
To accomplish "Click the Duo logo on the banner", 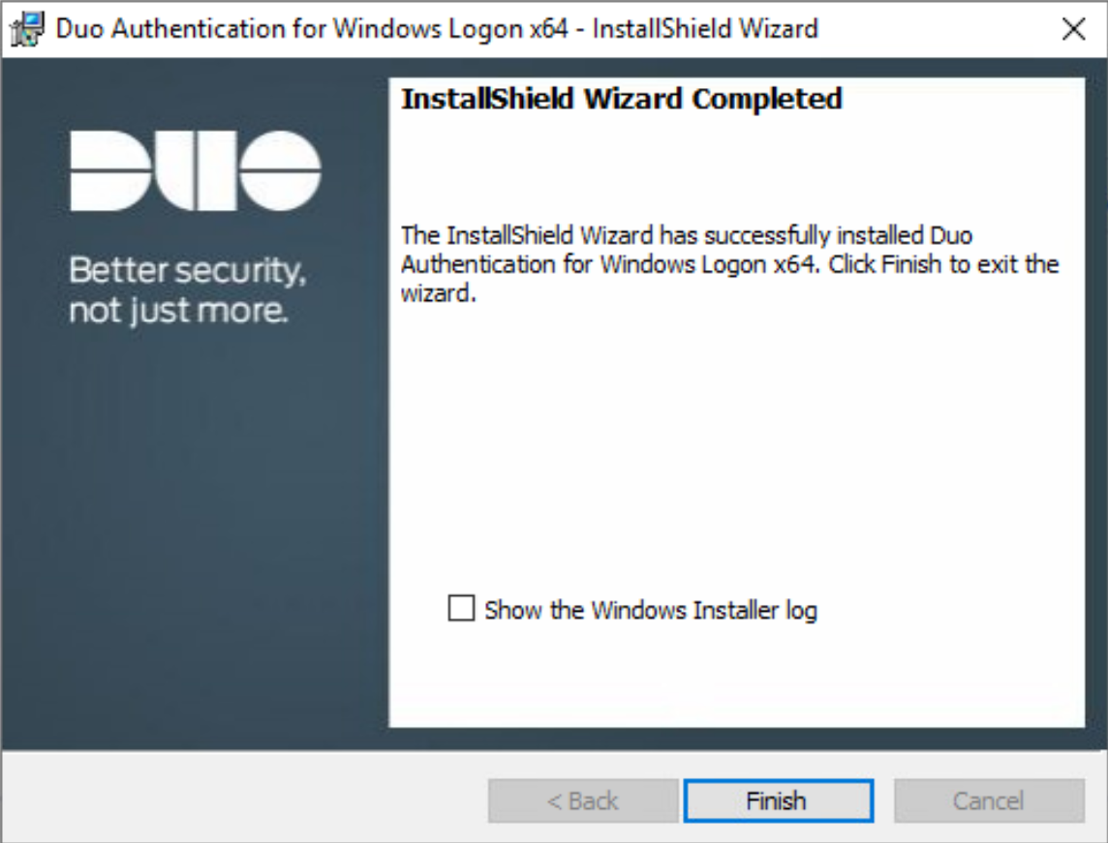I will click(x=195, y=171).
